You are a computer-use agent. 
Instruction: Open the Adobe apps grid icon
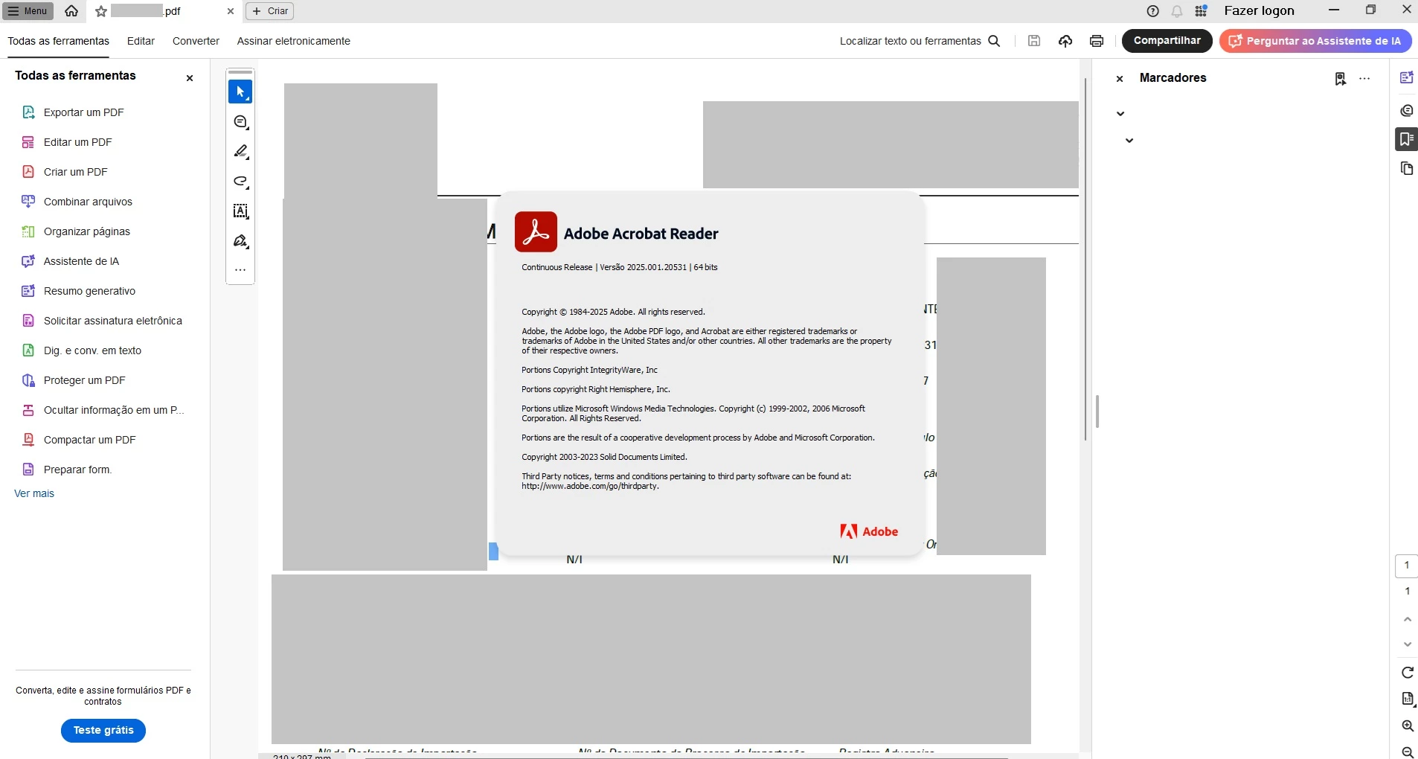[1201, 11]
